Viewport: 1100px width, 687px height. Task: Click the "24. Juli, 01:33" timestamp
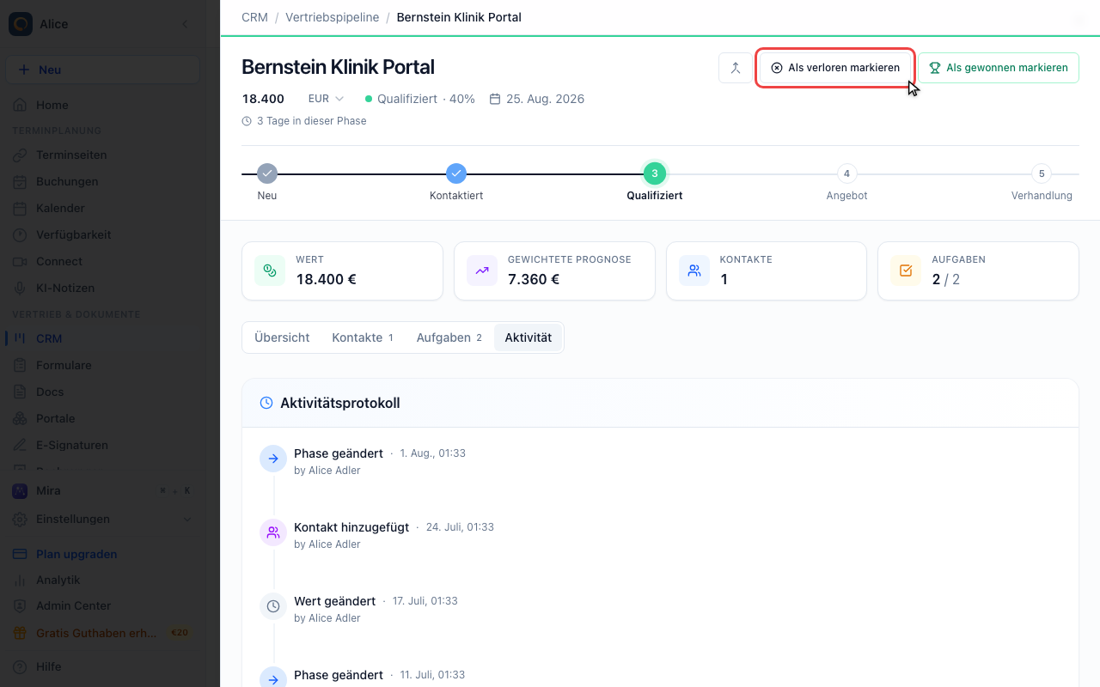[460, 527]
